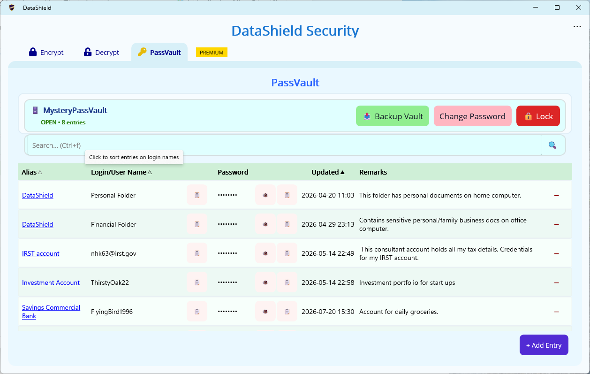The height and width of the screenshot is (374, 590).
Task: Click the masked password in IRST account row
Action: point(227,253)
